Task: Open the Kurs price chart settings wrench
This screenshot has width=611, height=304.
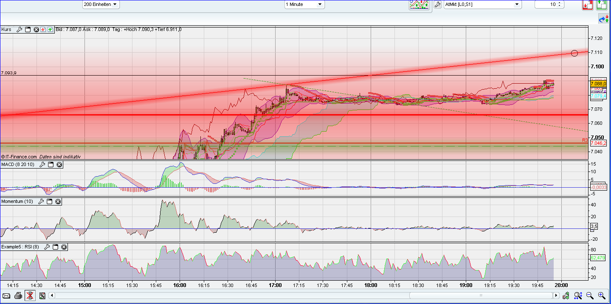Action: [19, 29]
